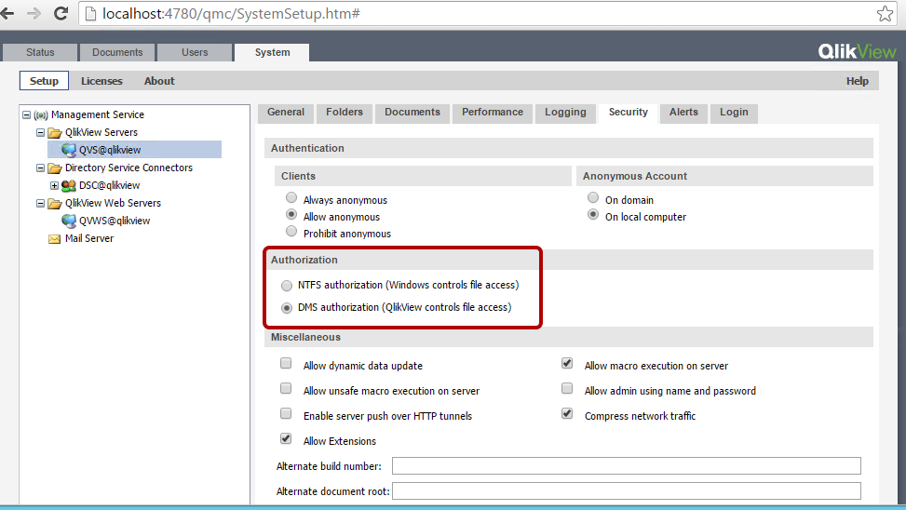Click the QVWS@qlikview globe icon

point(69,221)
